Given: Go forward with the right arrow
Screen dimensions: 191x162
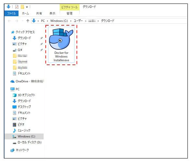Looking at the screenshot, I should coord(17,21).
